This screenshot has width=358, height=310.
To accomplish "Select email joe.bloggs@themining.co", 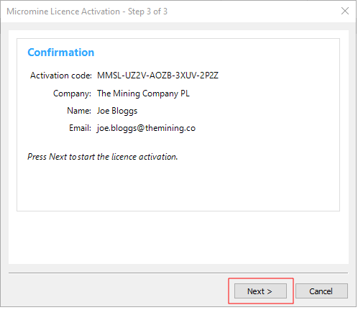I will coord(146,128).
